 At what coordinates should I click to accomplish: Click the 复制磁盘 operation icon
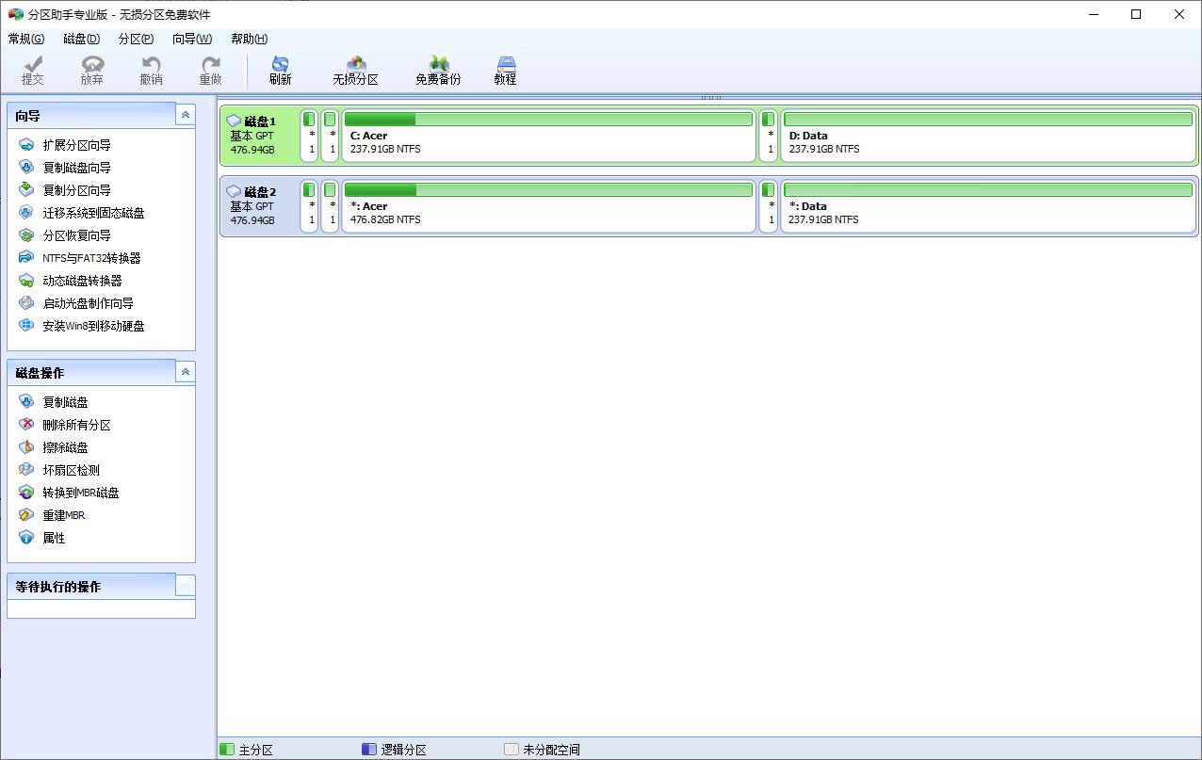tap(26, 402)
